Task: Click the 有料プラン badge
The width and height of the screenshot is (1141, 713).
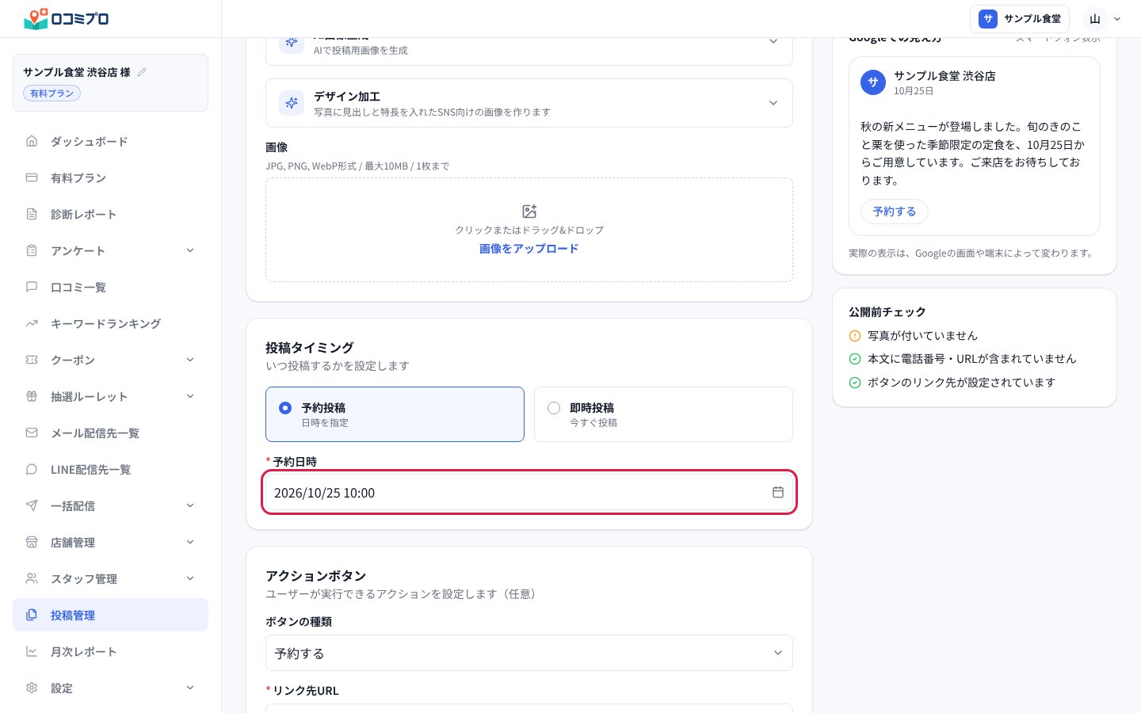Action: coord(52,93)
